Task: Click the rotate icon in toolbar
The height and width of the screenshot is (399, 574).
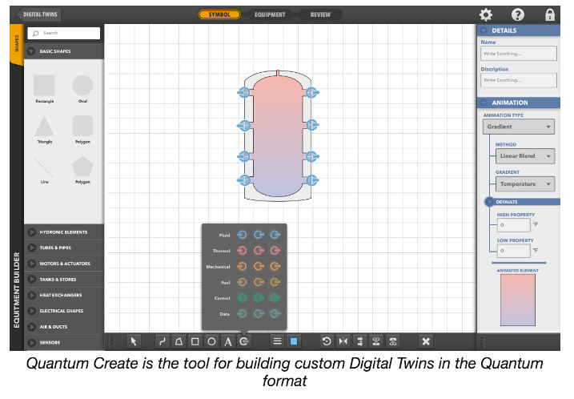Action: click(327, 341)
